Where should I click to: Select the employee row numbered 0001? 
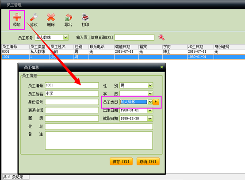pos(123,52)
